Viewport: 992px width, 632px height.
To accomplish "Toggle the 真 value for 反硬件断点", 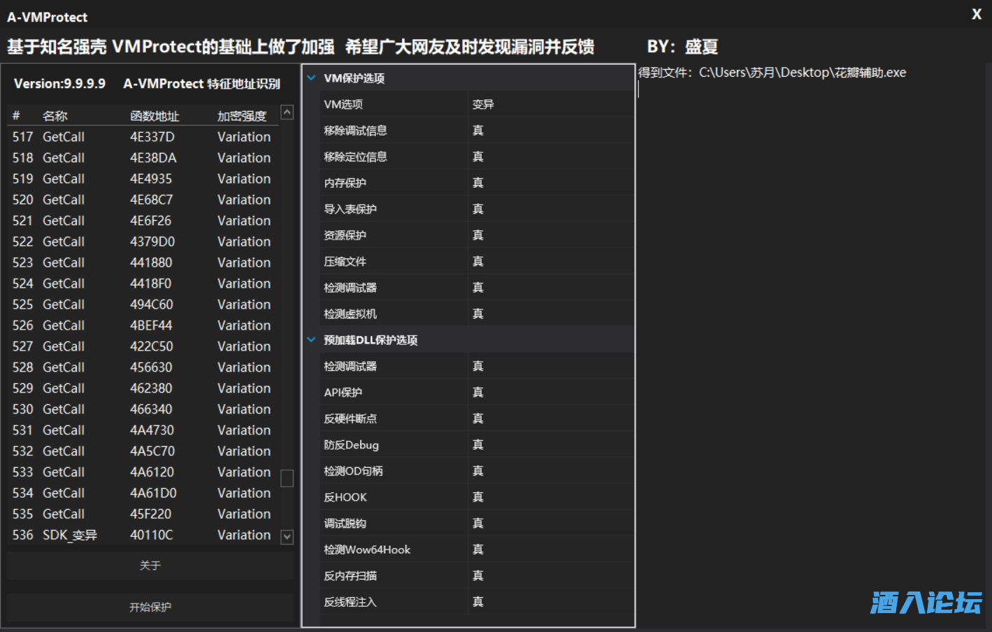I will 551,419.
